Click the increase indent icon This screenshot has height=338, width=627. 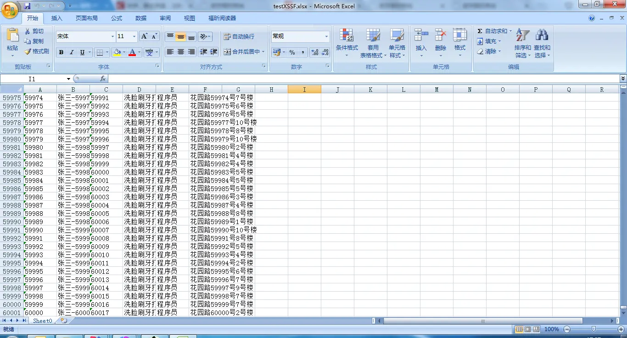pyautogui.click(x=214, y=52)
